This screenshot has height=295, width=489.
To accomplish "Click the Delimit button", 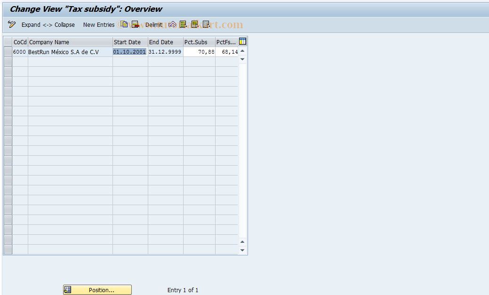I will pyautogui.click(x=154, y=24).
